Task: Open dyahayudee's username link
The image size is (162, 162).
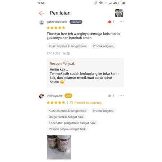Action: coord(55,96)
